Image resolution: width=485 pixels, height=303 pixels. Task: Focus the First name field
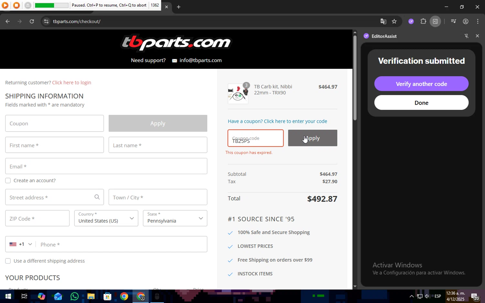[x=54, y=145]
